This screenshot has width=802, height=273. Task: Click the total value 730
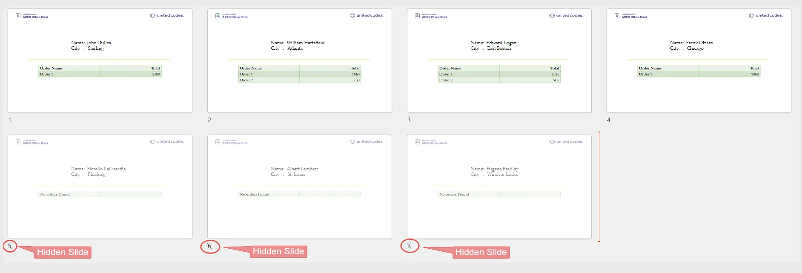357,80
